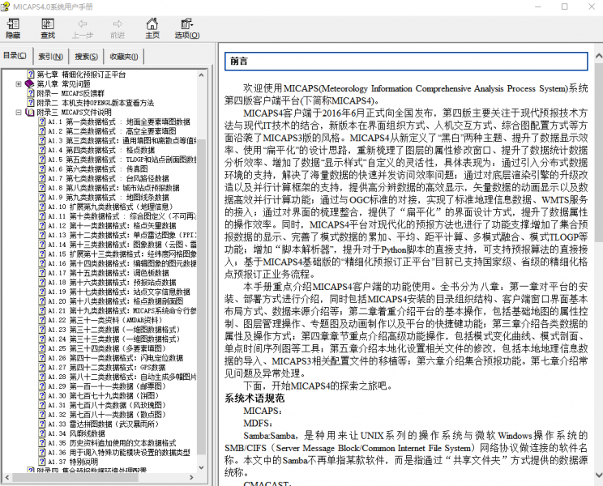
Task: Click the page icon beside A1.7 台风路径数据
Action: 41,178
